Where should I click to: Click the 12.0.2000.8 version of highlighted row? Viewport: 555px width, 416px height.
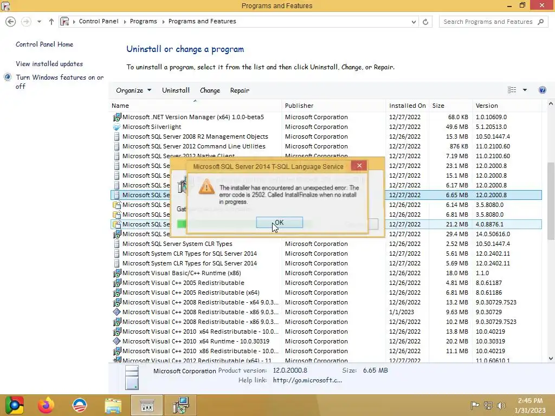(491, 195)
